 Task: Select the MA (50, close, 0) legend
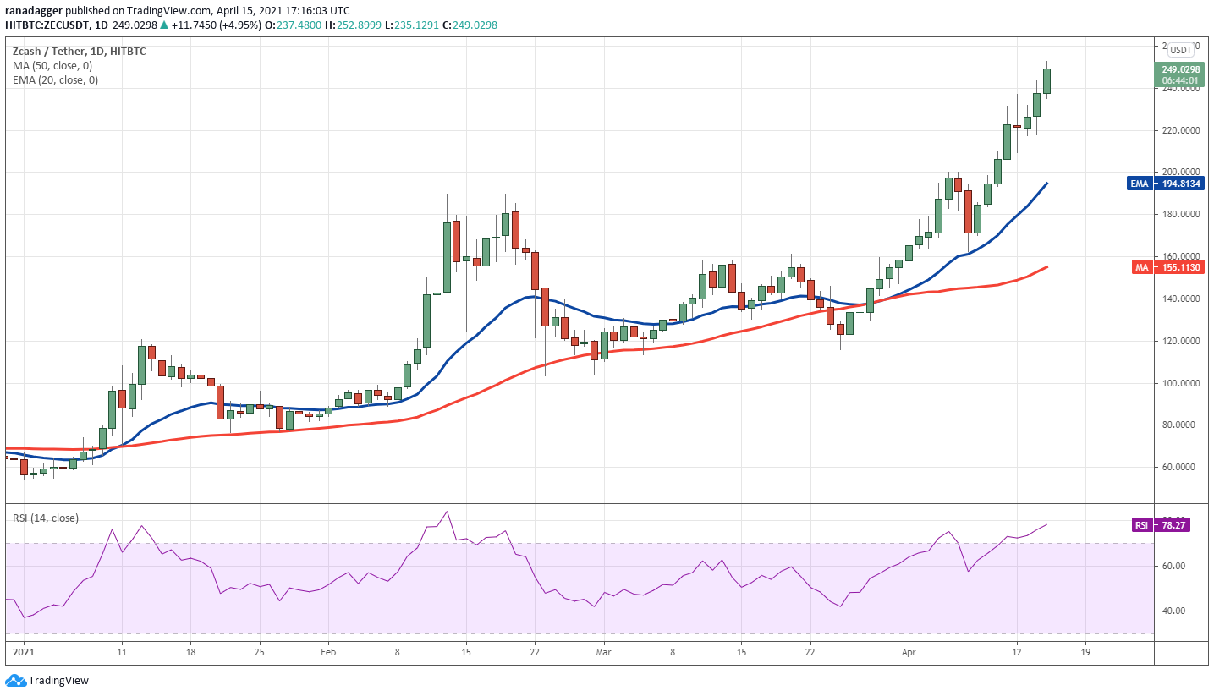click(x=52, y=66)
